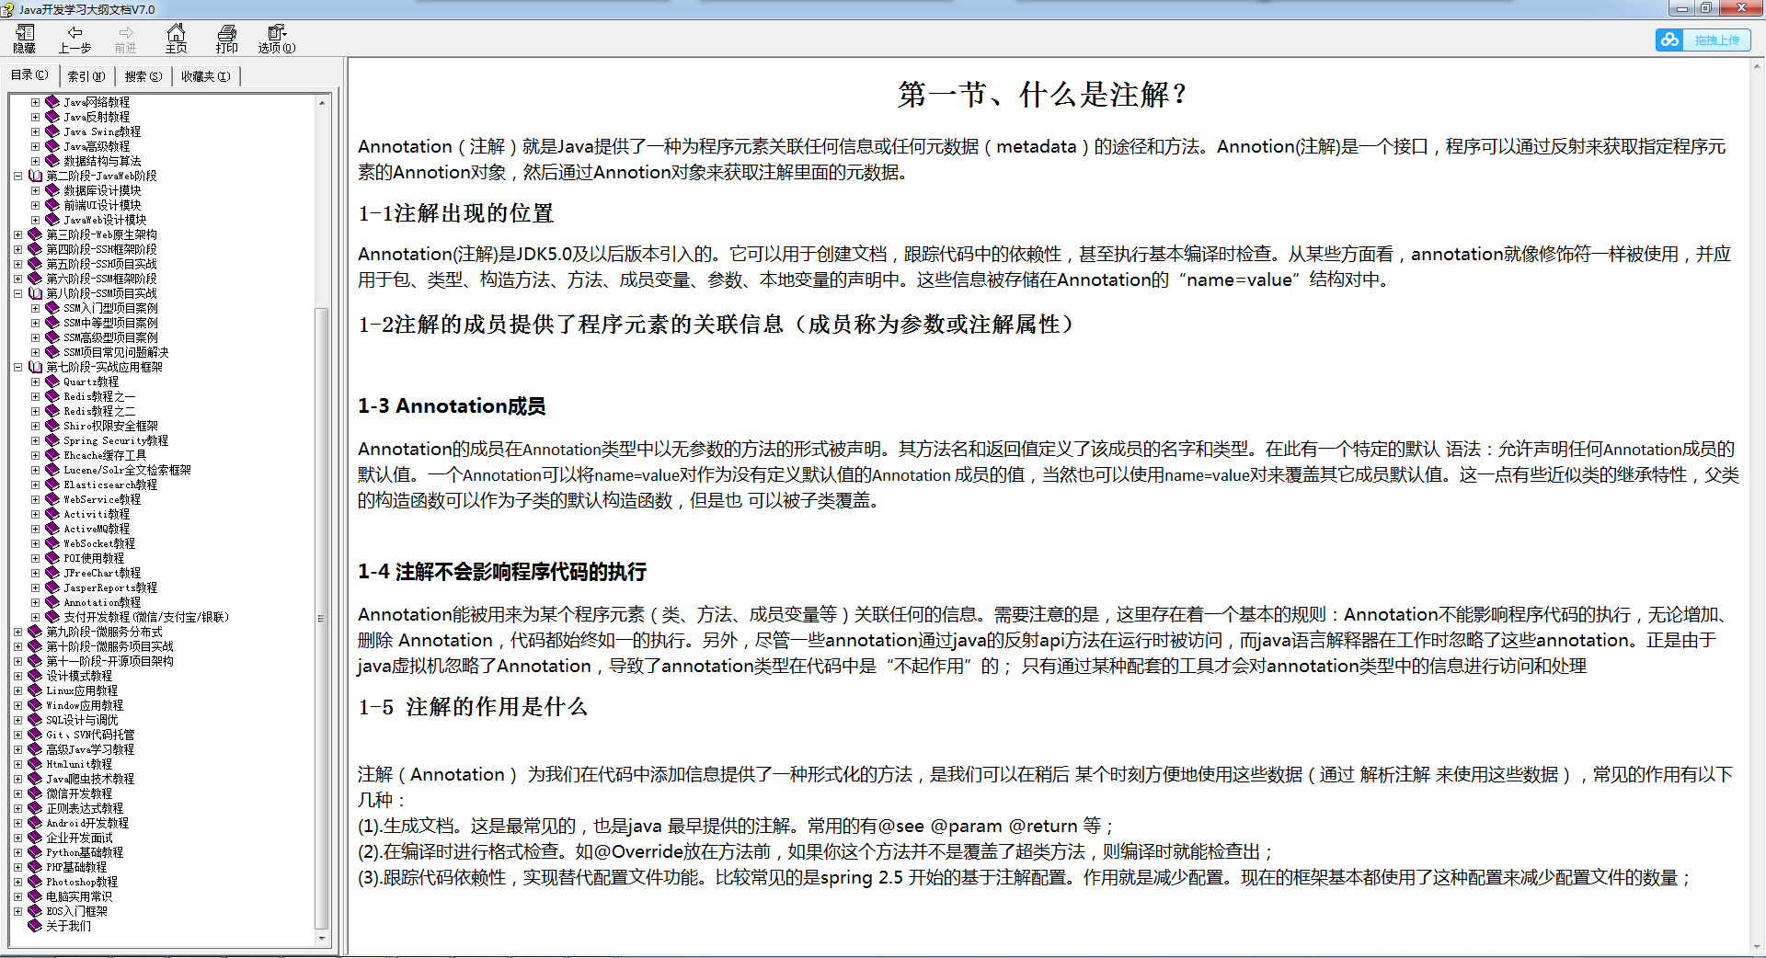
Task: Select the Annotation教程 entry
Action: pyautogui.click(x=102, y=602)
